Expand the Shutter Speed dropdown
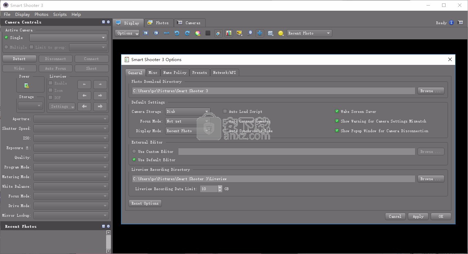 tap(71, 128)
